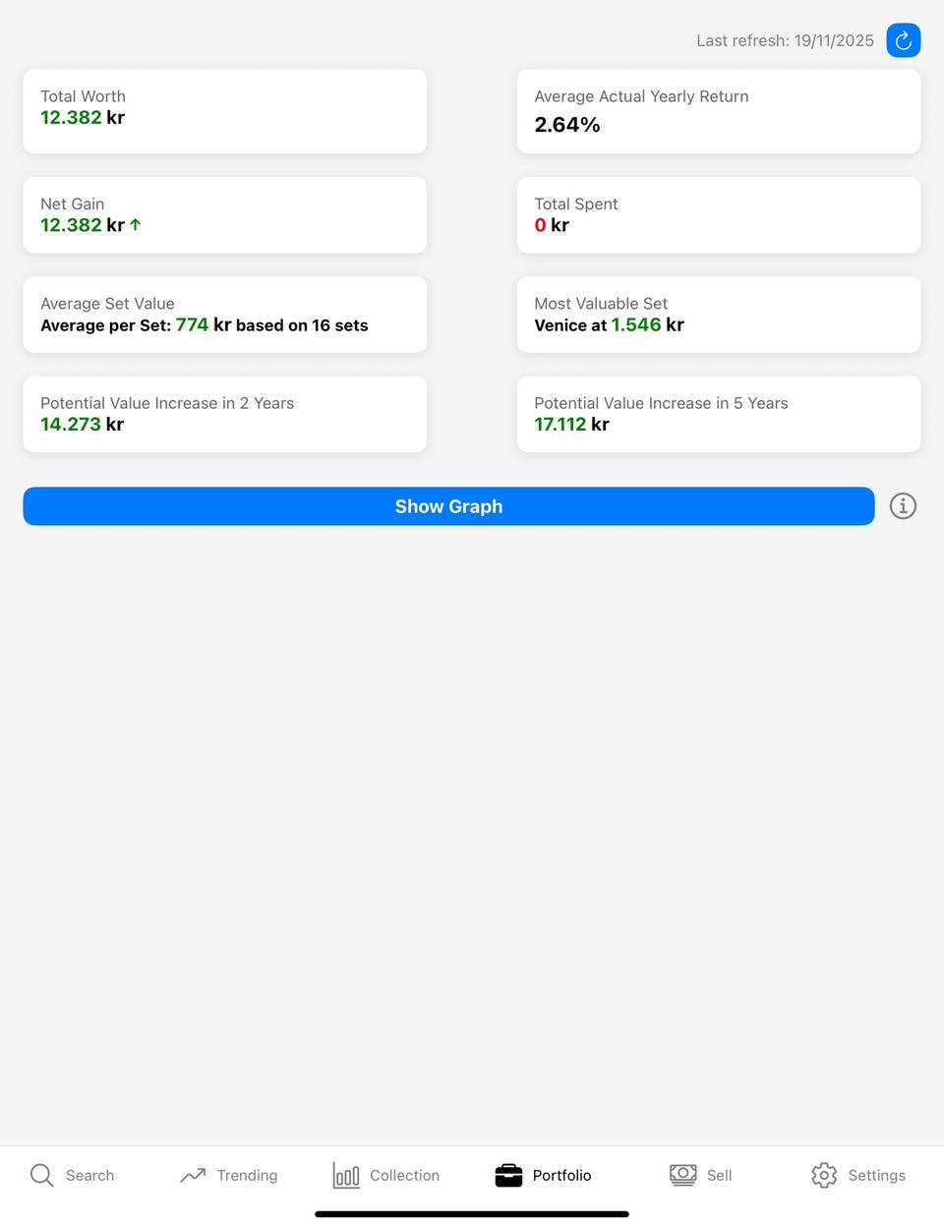This screenshot has height=1226, width=944.
Task: Tap the Average Set Value card
Action: tap(224, 315)
